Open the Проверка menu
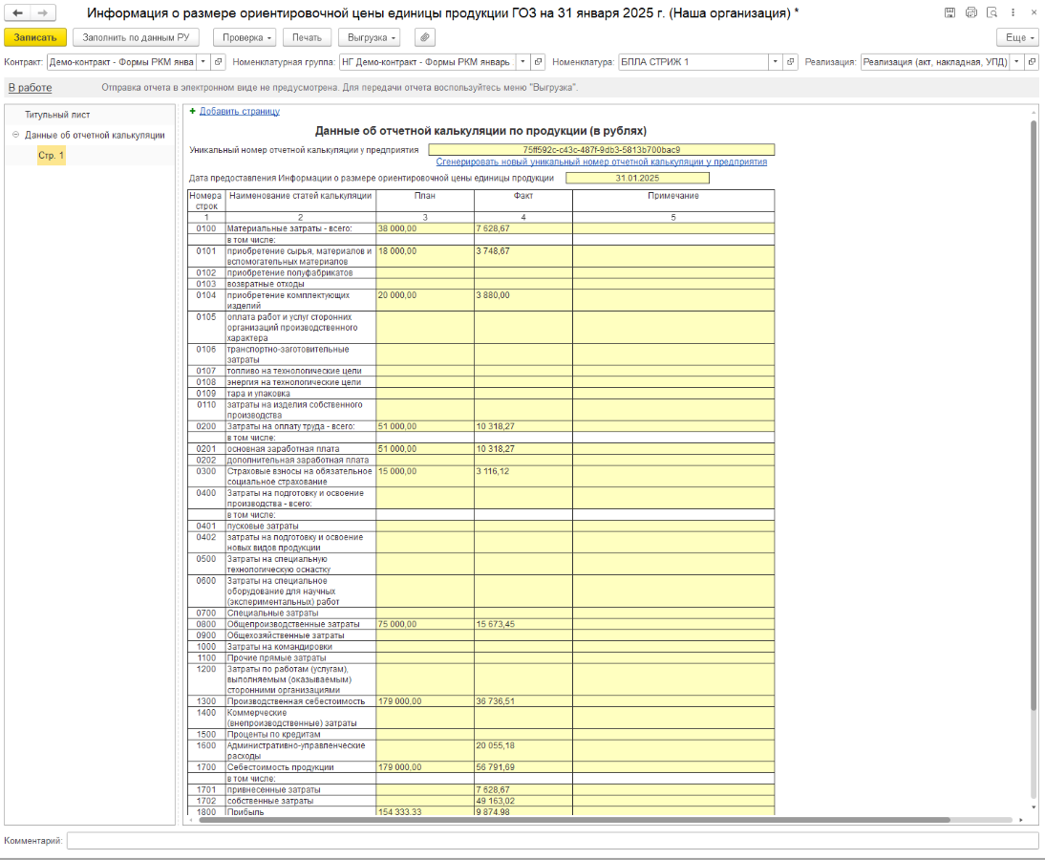This screenshot has width=1045, height=860. tap(244, 37)
